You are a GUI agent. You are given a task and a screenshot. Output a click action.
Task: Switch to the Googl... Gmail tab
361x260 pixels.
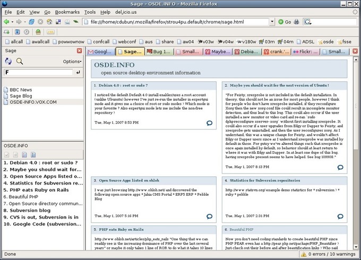click(x=101, y=51)
